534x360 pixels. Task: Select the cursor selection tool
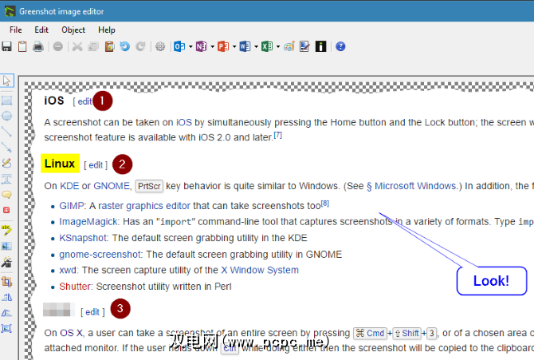point(7,81)
